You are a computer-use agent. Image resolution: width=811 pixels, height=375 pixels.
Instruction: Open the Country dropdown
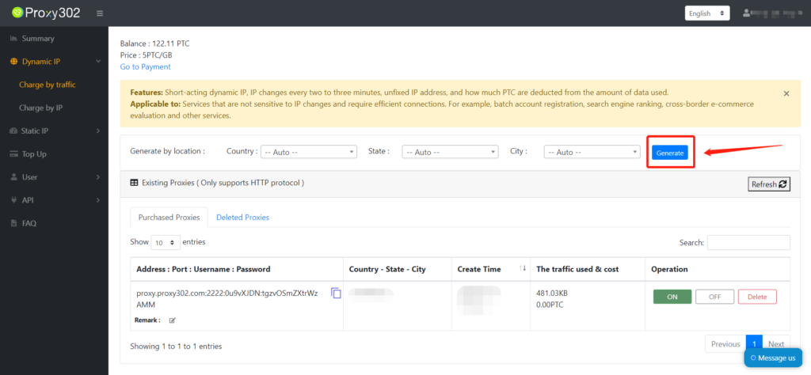pyautogui.click(x=309, y=152)
